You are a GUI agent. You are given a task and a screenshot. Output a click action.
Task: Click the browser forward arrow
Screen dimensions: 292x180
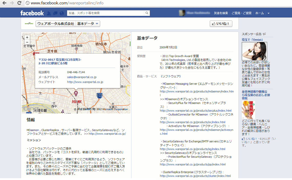coord(12,3)
